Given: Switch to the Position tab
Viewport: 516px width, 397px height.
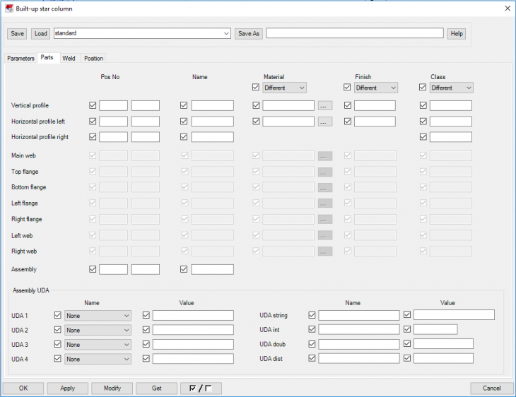Looking at the screenshot, I should [93, 59].
